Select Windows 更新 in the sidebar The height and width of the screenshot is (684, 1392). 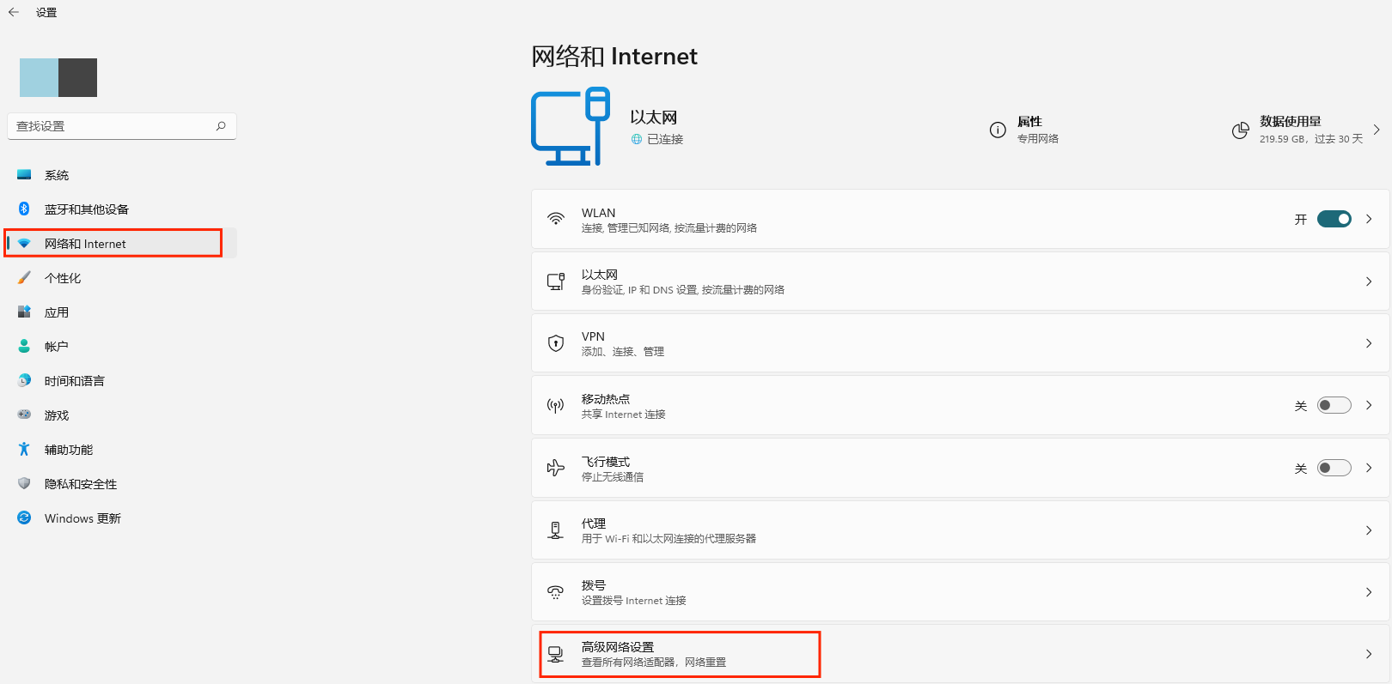(x=121, y=518)
